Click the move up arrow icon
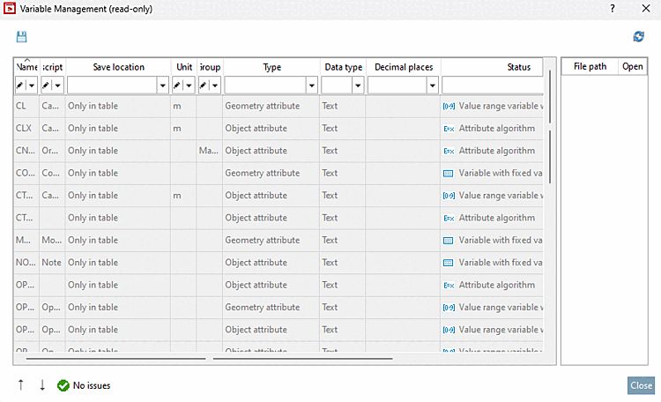The height and width of the screenshot is (402, 661). pyautogui.click(x=21, y=385)
